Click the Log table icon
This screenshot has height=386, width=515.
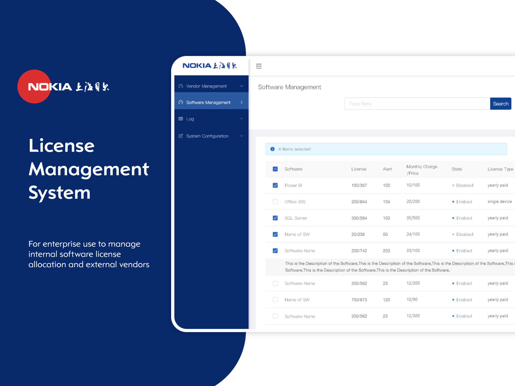[x=181, y=119]
